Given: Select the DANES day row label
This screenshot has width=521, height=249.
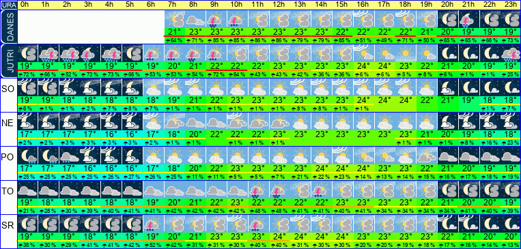Looking at the screenshot, I should [8, 27].
